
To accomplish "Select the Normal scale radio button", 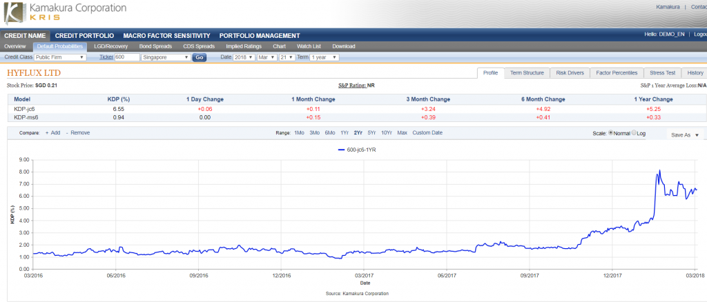I will (x=612, y=133).
